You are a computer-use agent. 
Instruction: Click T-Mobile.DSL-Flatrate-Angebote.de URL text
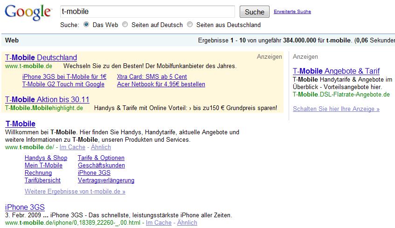click(341, 95)
